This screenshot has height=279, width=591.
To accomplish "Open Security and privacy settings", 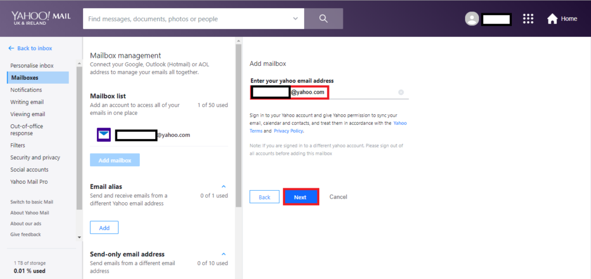I will click(x=35, y=158).
